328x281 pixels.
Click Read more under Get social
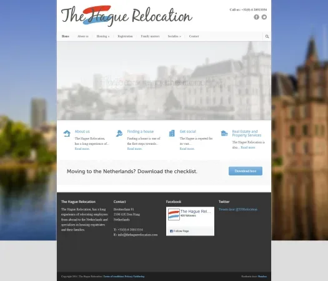click(x=187, y=149)
